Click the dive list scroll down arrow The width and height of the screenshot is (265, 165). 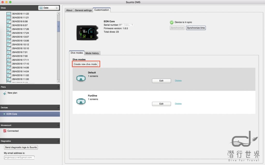point(58,81)
